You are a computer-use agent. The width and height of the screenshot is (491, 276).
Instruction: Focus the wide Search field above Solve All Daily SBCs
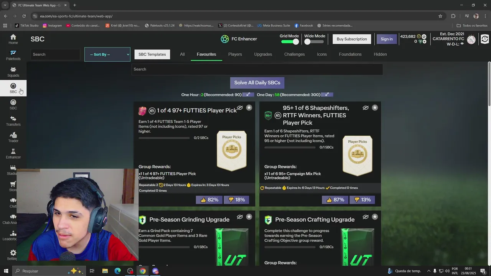[257, 69]
